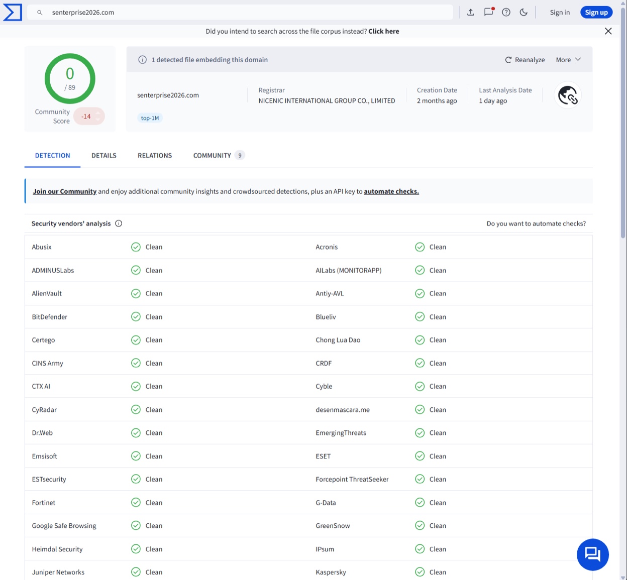Dismiss the file corpus search banner

pos(608,31)
